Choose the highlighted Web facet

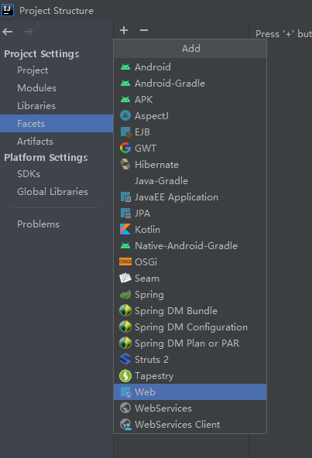[190, 392]
